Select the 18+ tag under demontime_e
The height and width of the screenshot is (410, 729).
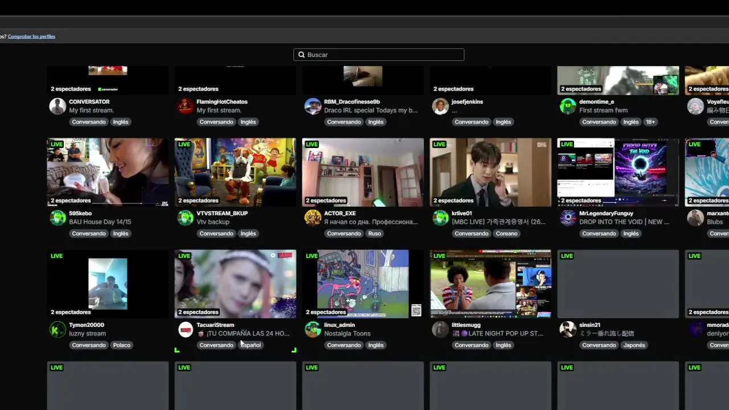coord(650,122)
